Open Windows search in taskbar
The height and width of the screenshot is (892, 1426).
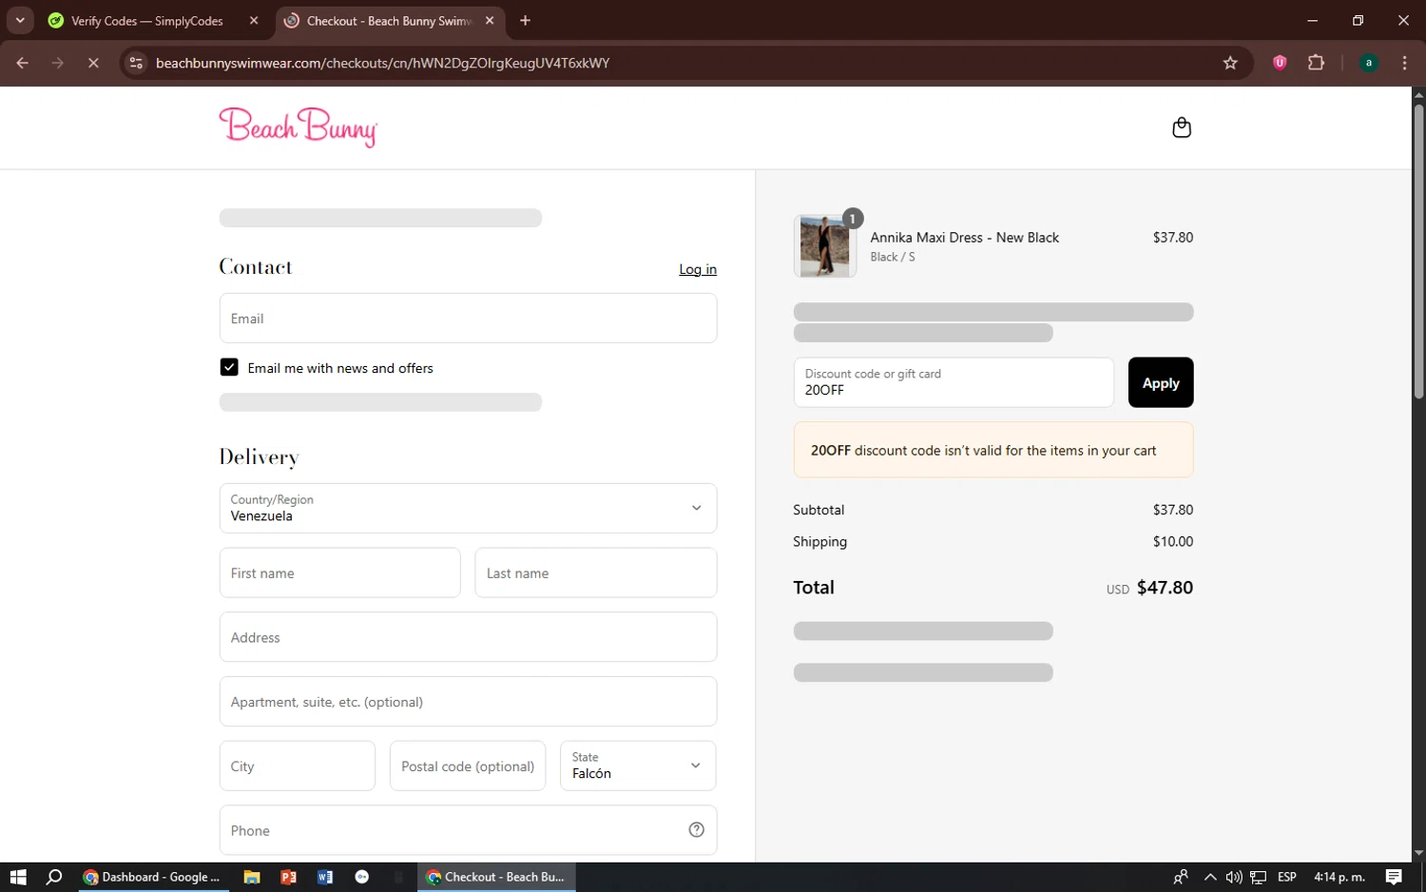click(x=54, y=877)
